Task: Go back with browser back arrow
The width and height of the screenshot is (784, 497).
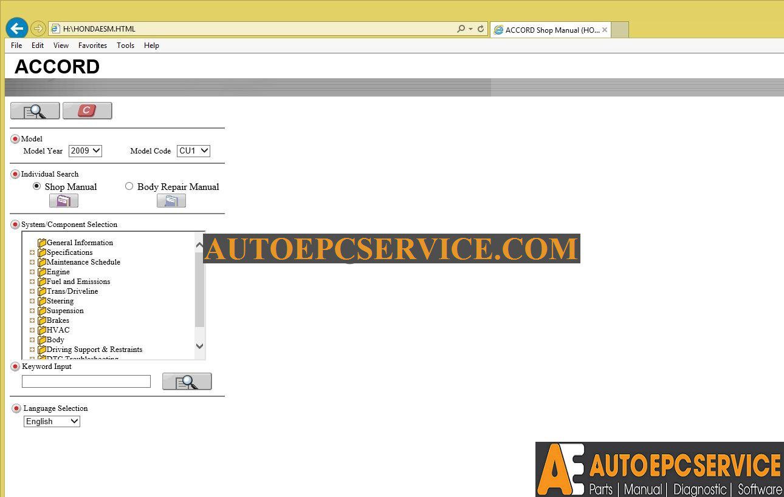Action: 17,28
